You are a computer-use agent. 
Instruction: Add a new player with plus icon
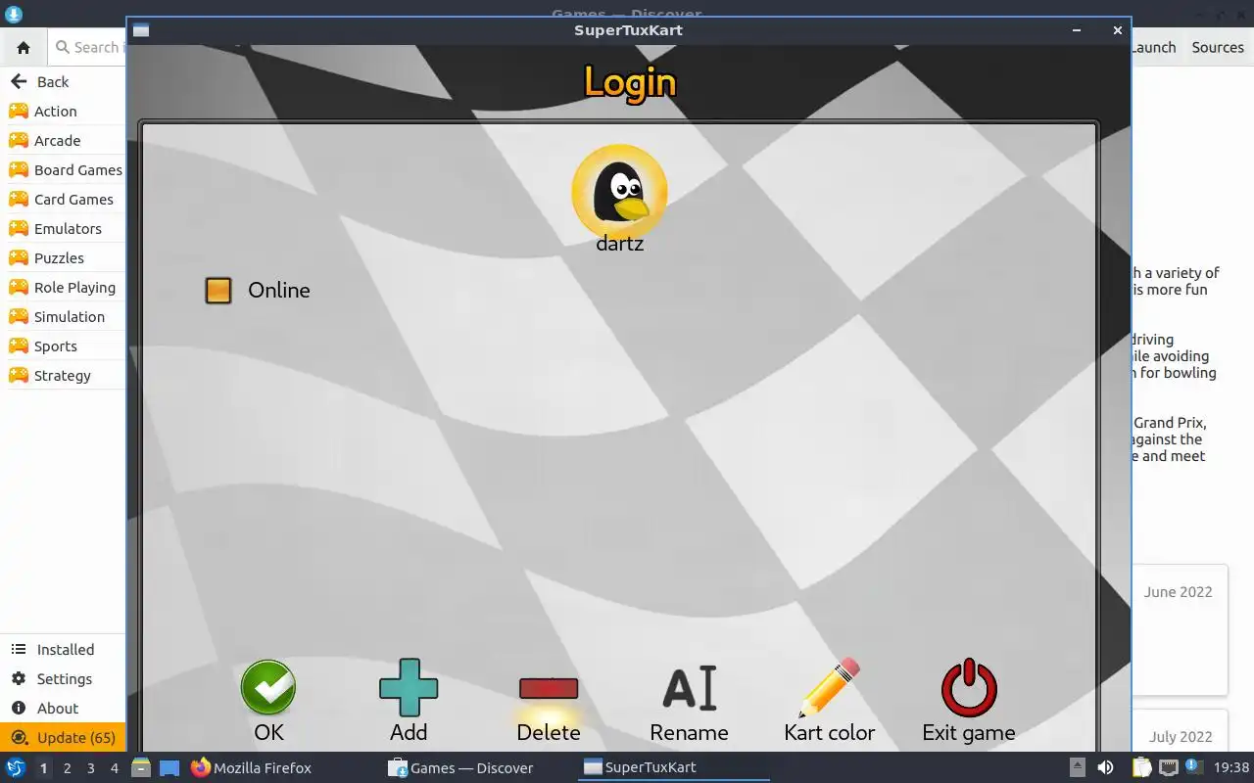click(x=409, y=688)
